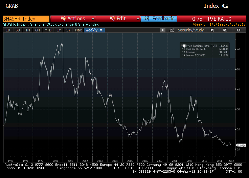Click the Security/Study chart icon
Viewport: 249px width, 178px height.
point(172,30)
